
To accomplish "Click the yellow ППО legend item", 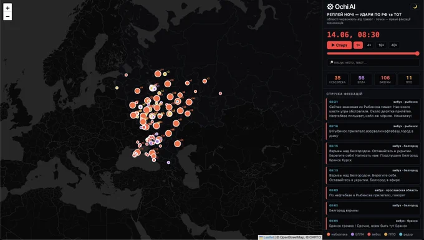I will [390, 234].
